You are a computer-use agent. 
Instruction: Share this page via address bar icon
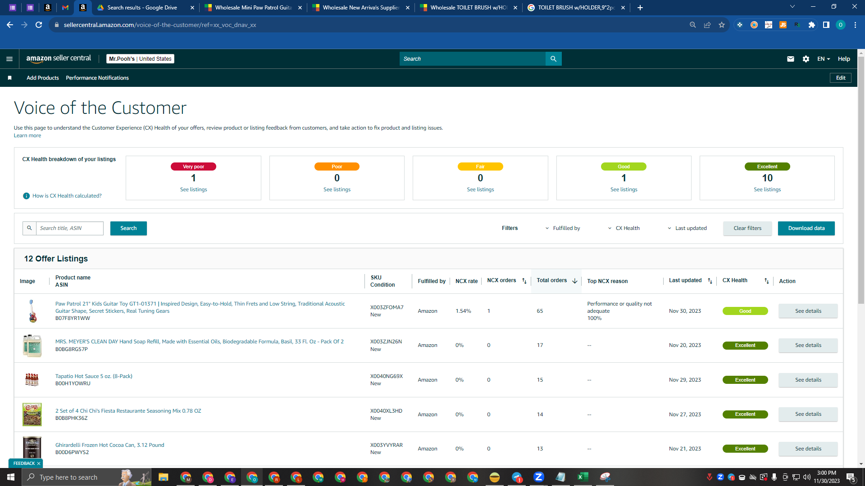click(x=707, y=25)
